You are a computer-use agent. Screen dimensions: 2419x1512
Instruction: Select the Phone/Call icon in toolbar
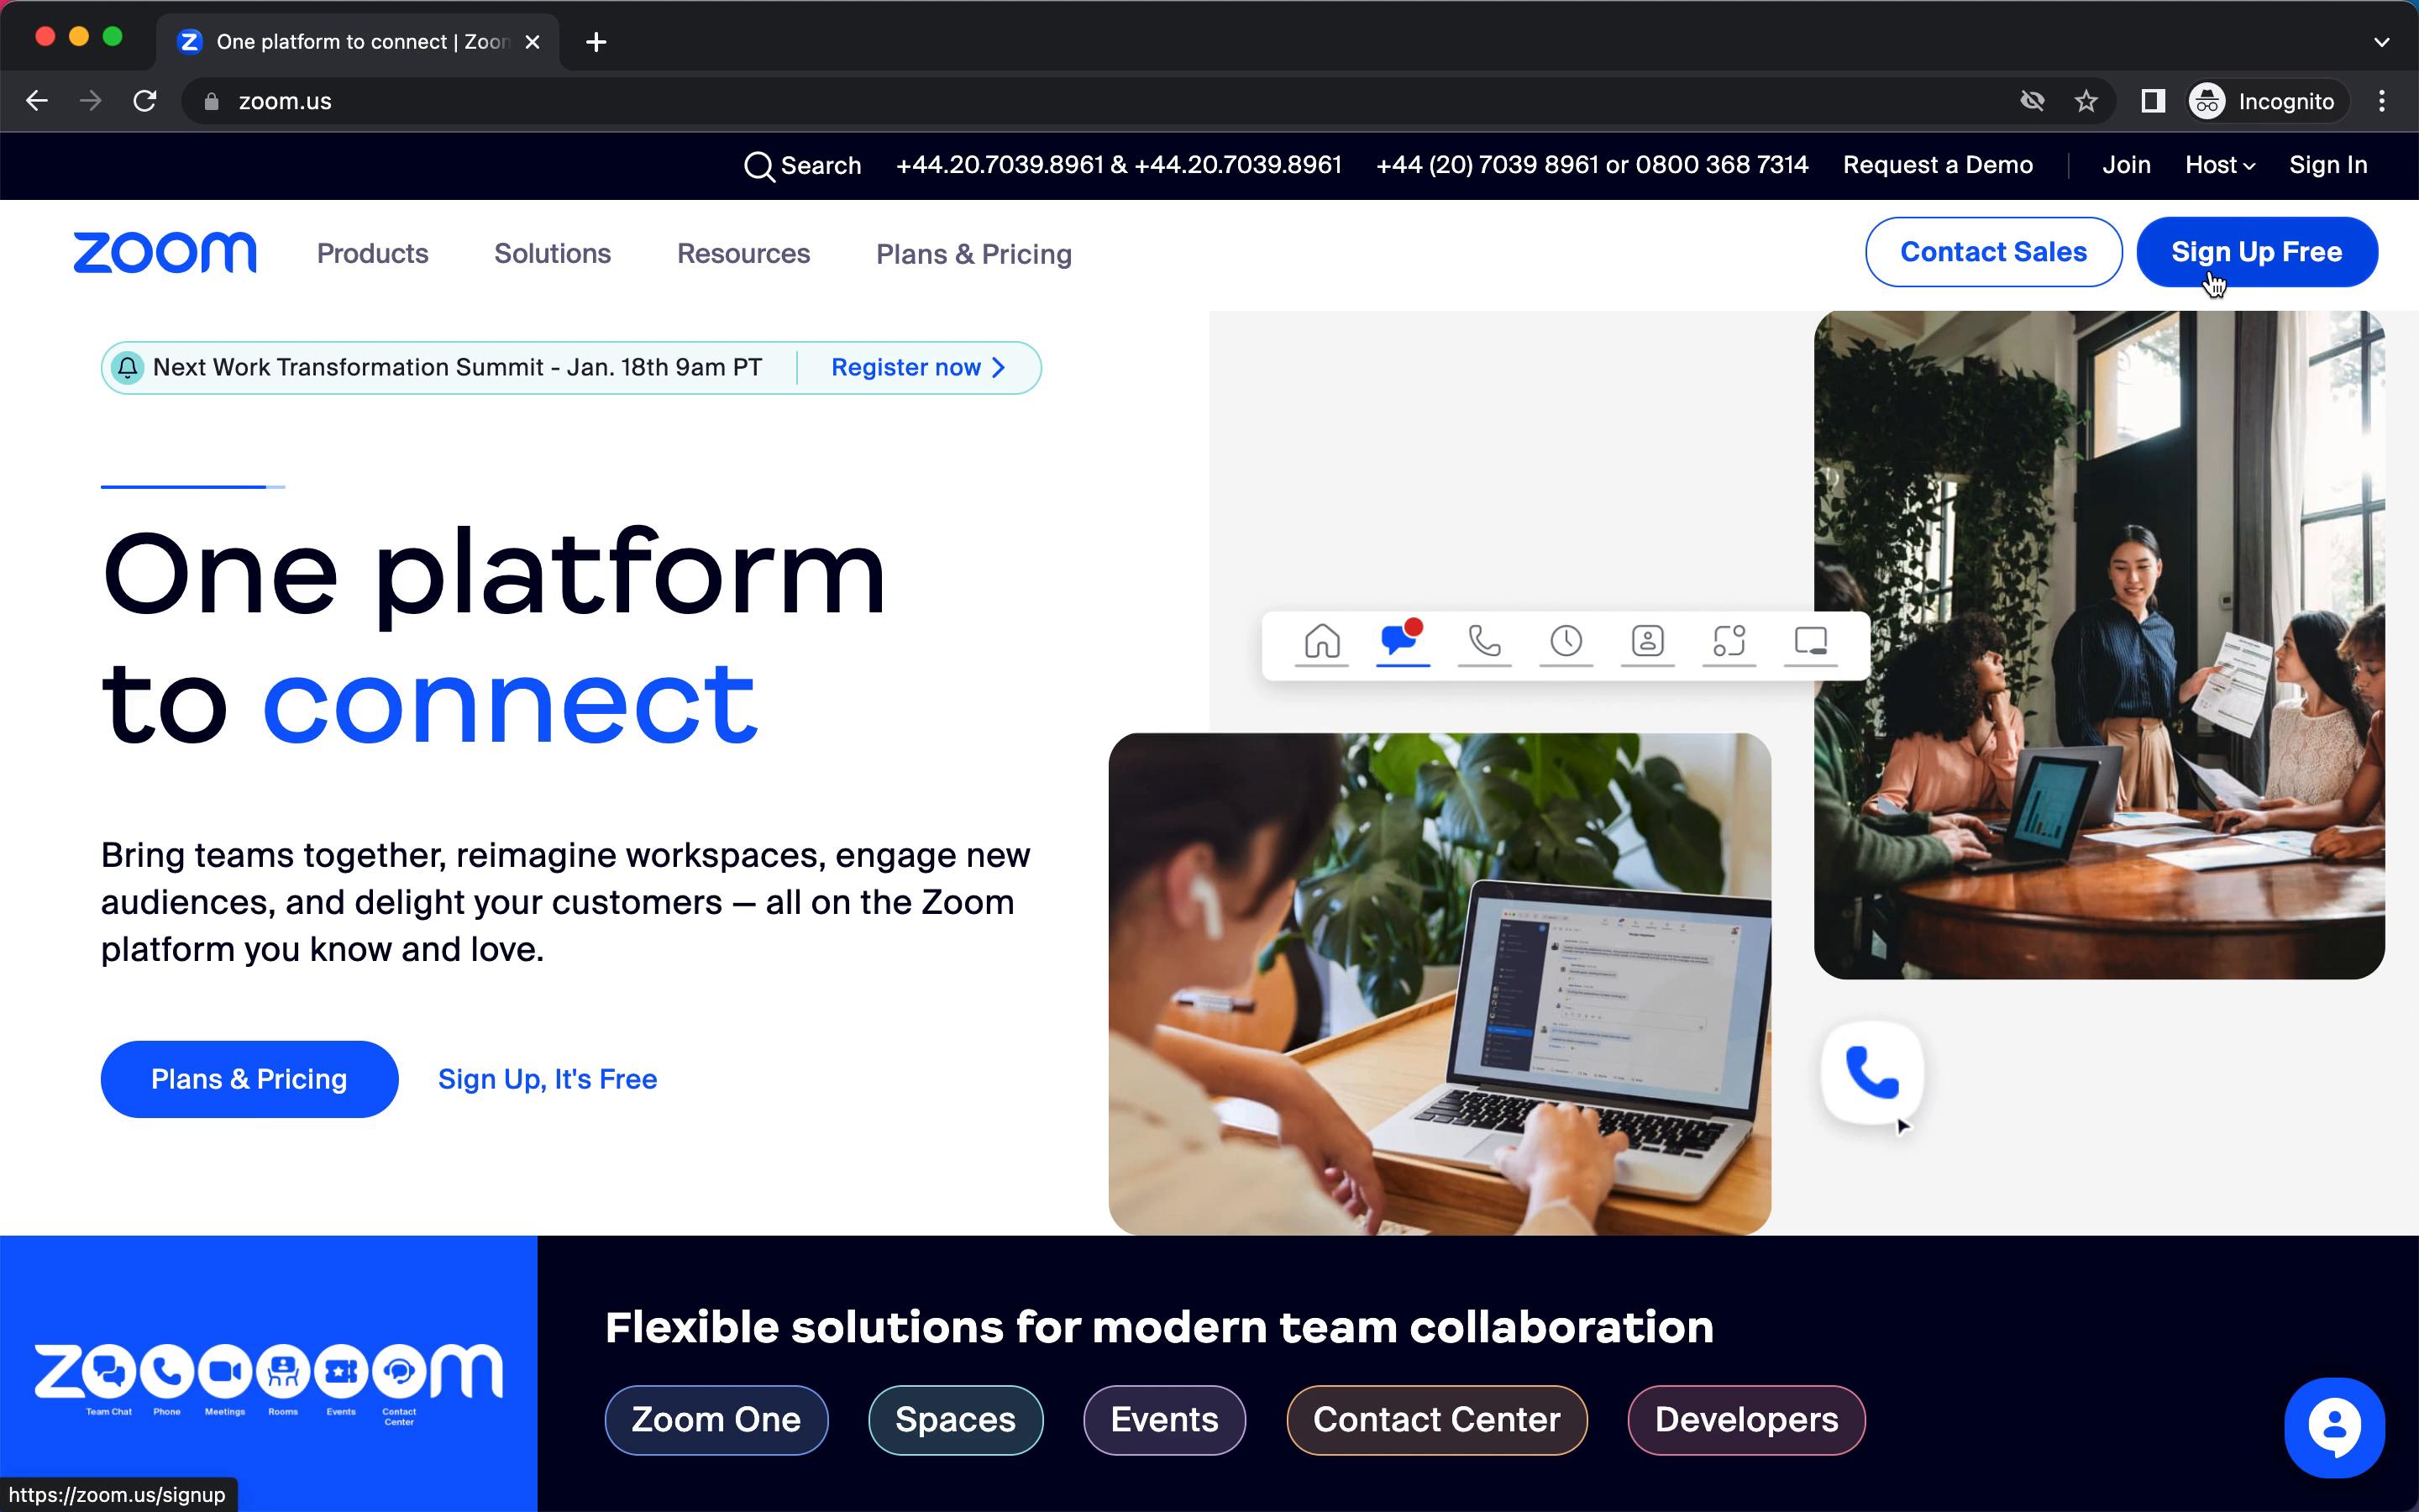coord(1484,639)
